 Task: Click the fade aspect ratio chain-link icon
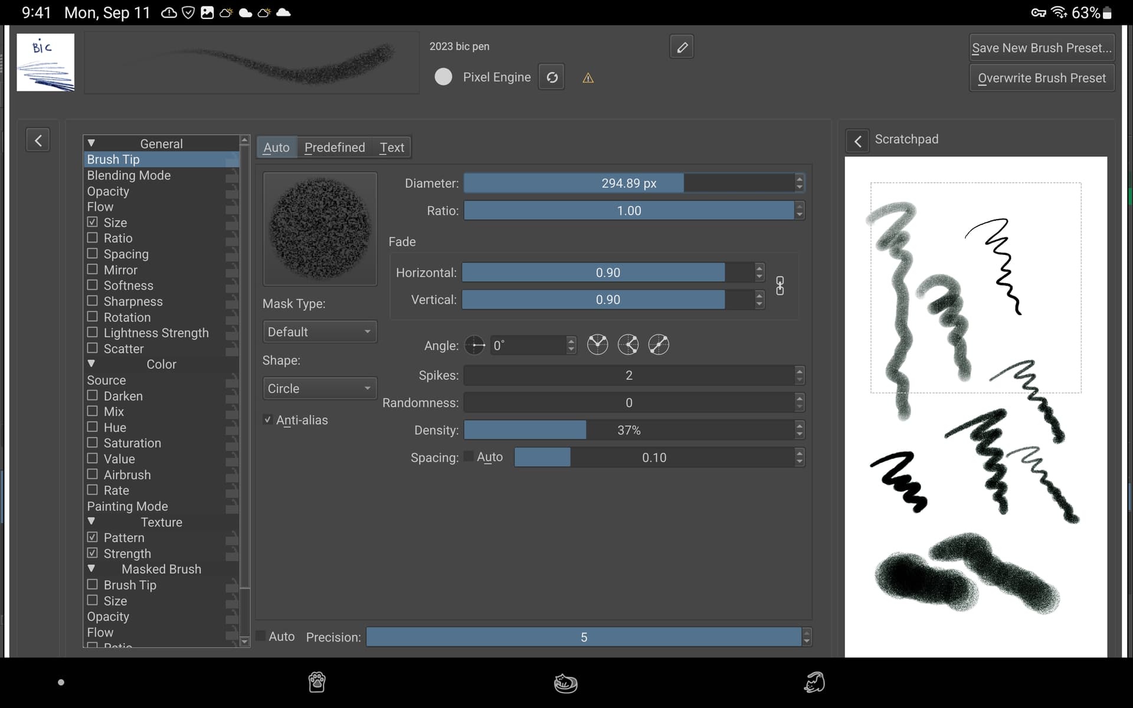780,286
